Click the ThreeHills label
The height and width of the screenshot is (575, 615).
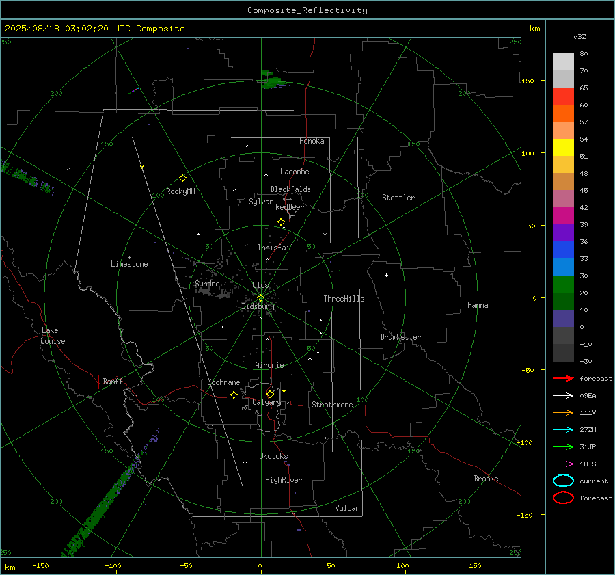click(x=344, y=299)
